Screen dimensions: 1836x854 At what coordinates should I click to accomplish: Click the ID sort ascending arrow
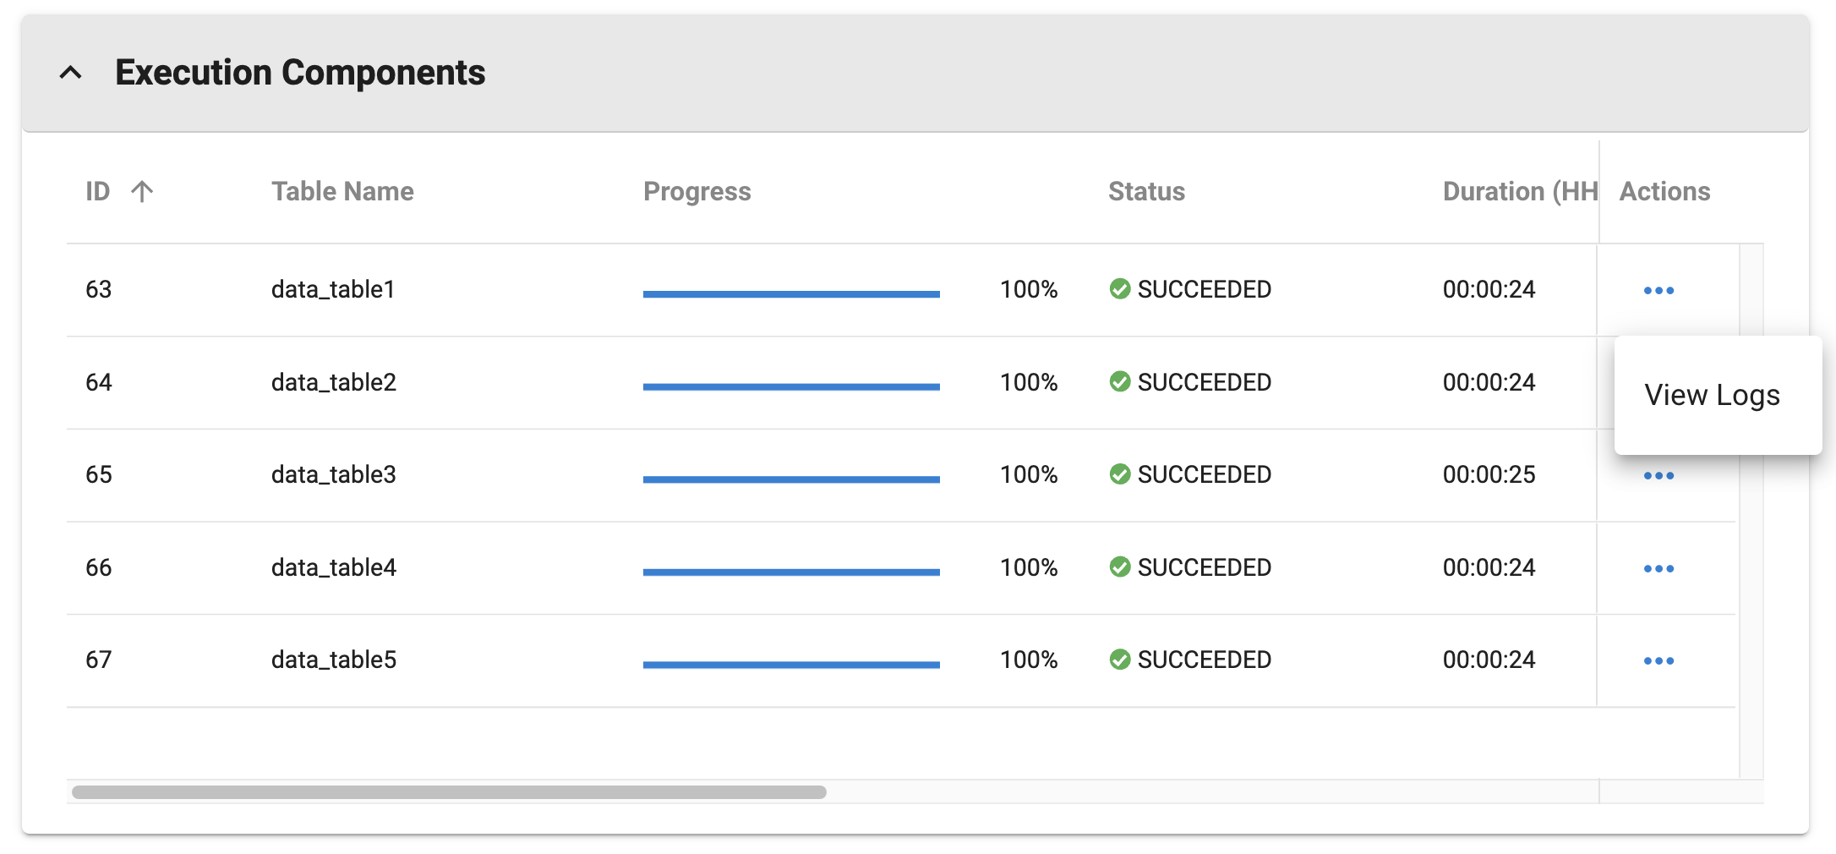(x=142, y=192)
